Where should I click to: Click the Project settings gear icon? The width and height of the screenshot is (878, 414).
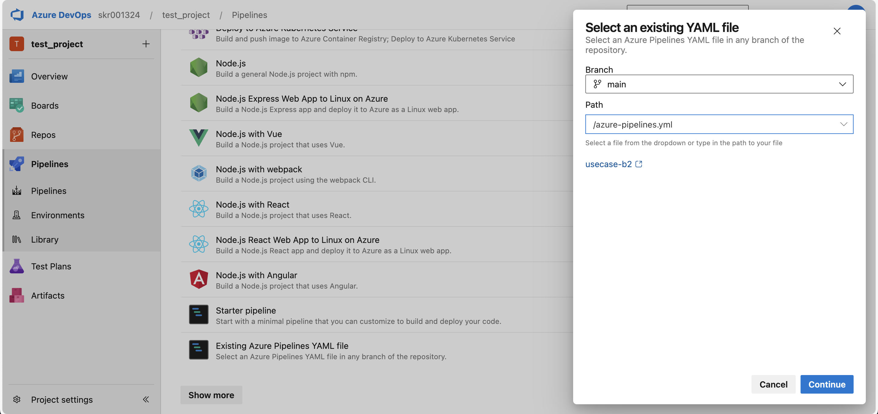pos(17,399)
